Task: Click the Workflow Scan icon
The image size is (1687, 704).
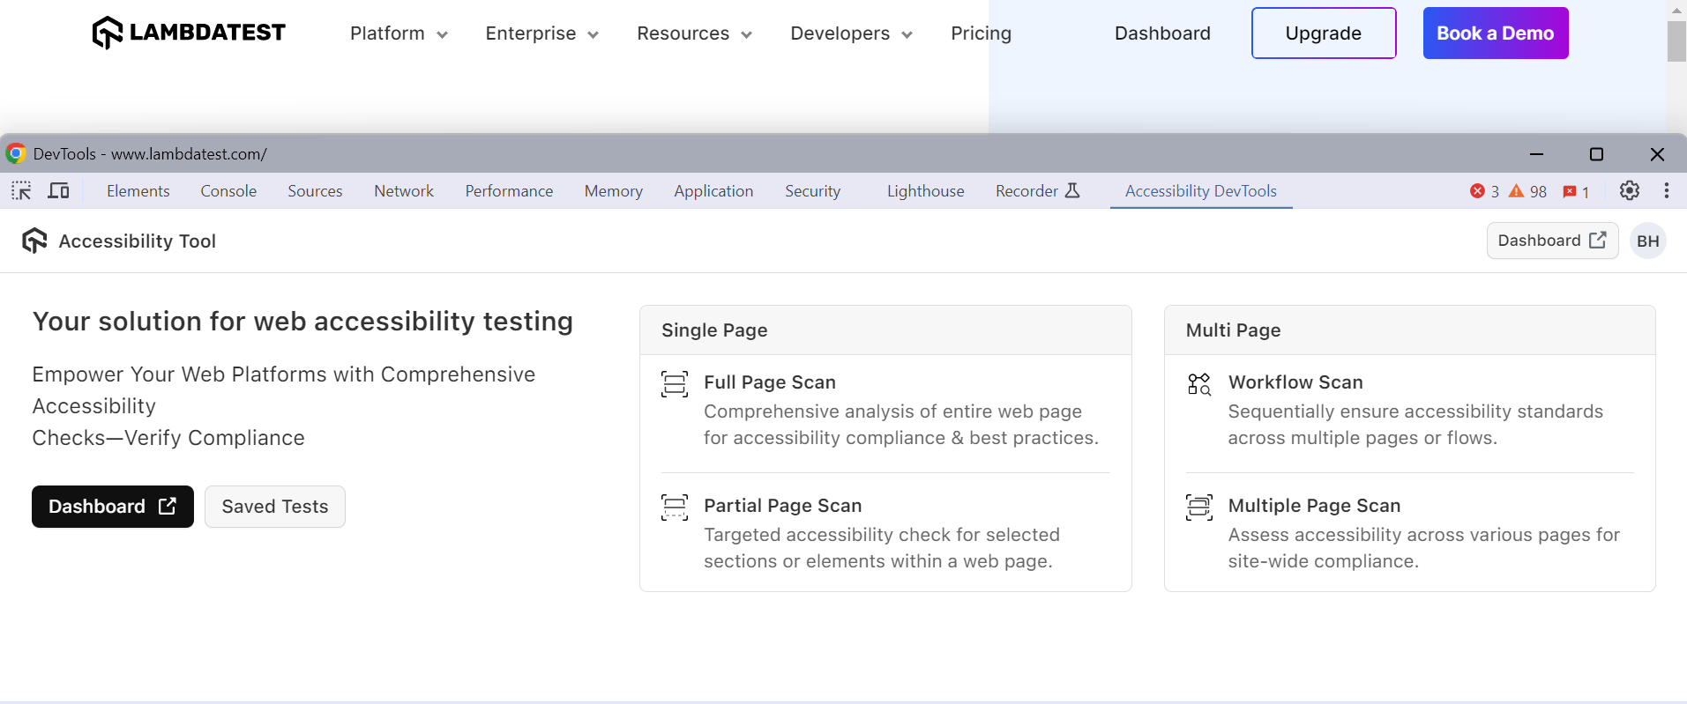Action: [1199, 384]
